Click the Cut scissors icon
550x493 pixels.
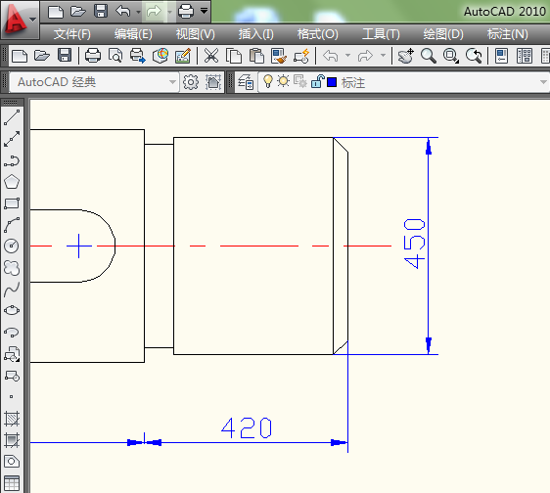click(211, 56)
